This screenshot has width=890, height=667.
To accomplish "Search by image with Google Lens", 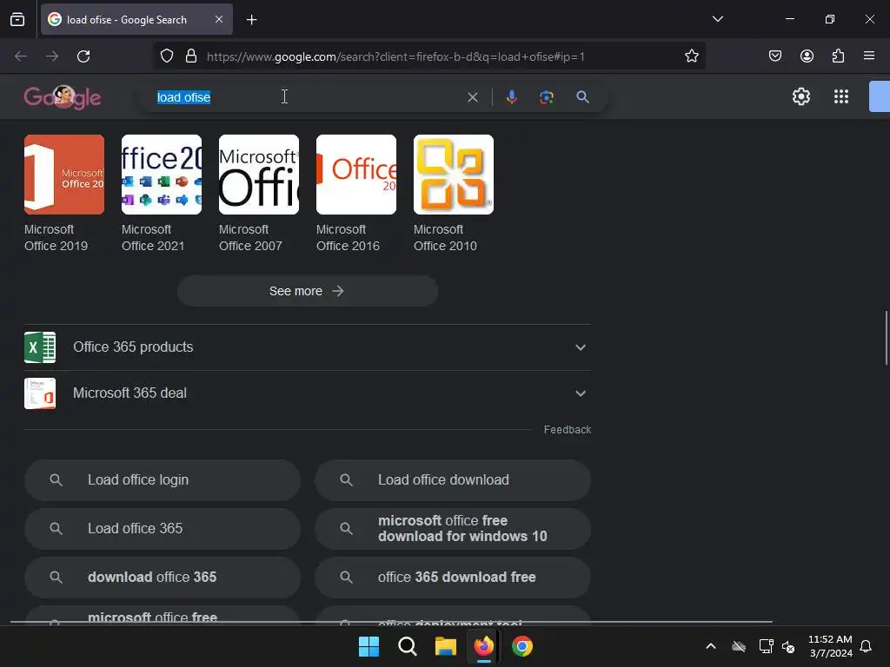I will tap(547, 97).
